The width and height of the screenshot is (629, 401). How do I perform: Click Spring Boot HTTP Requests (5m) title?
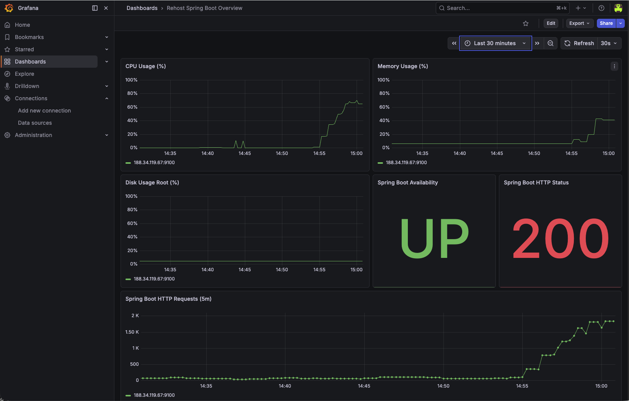pyautogui.click(x=168, y=299)
